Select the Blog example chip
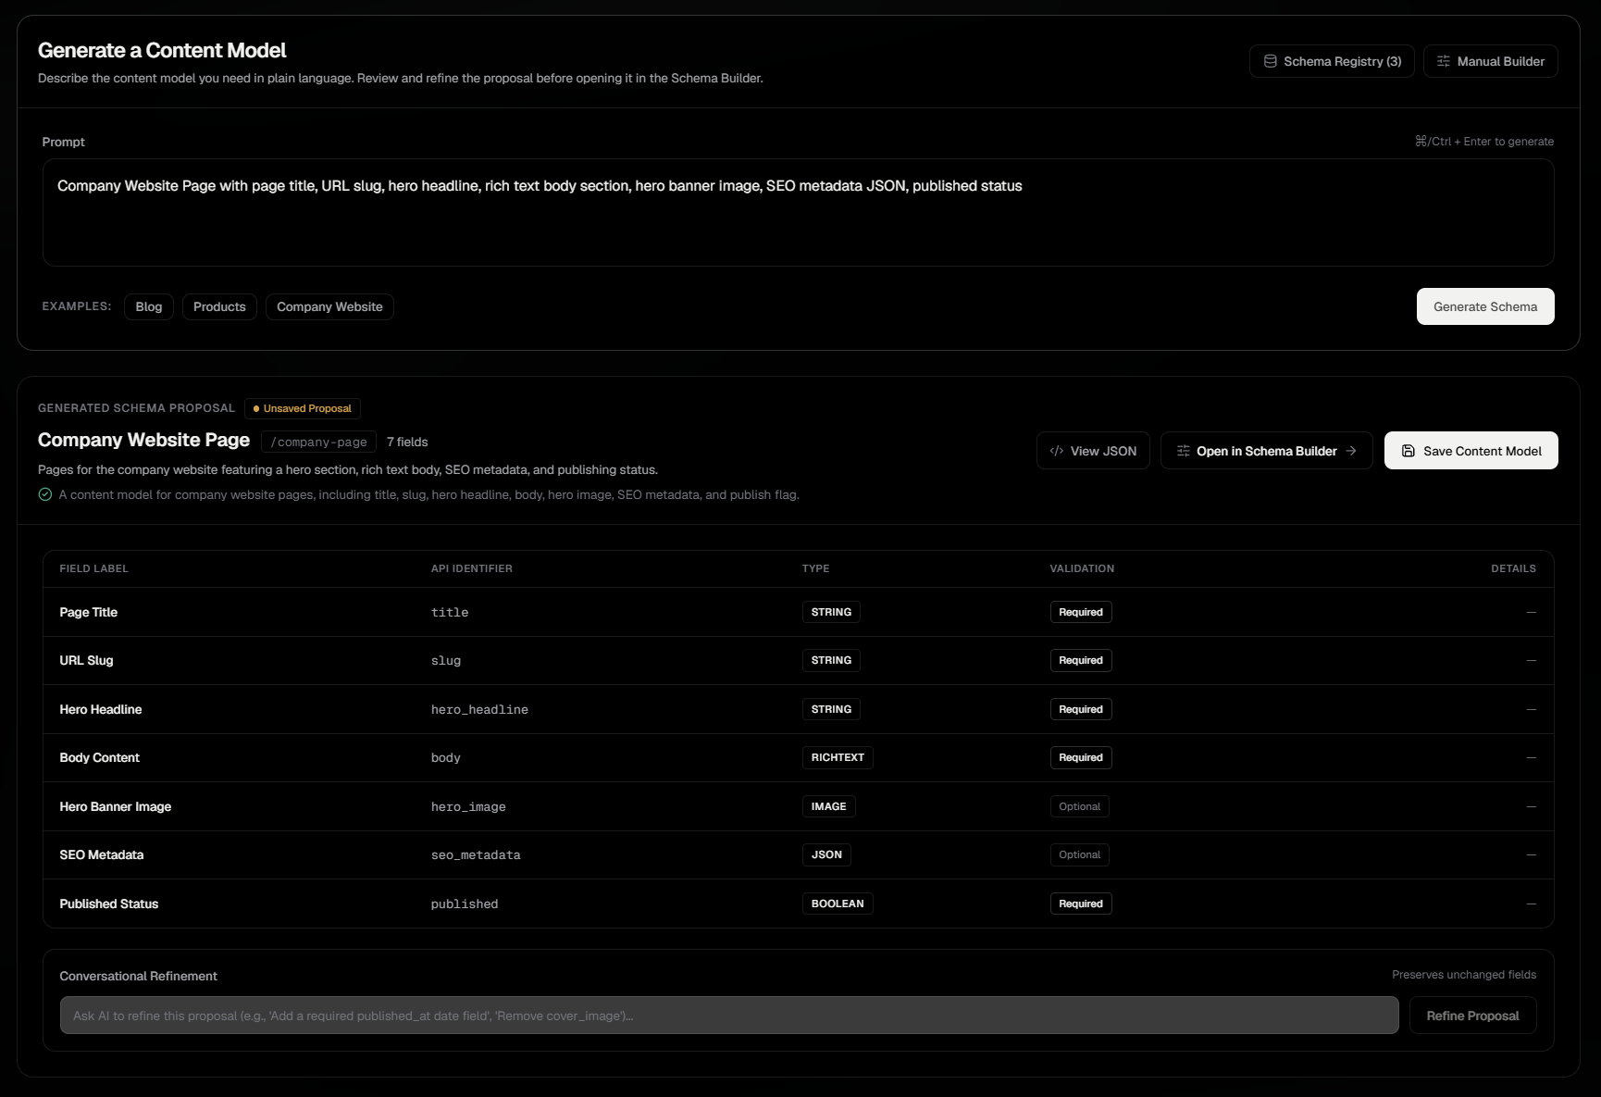This screenshot has height=1097, width=1601. pyautogui.click(x=149, y=306)
